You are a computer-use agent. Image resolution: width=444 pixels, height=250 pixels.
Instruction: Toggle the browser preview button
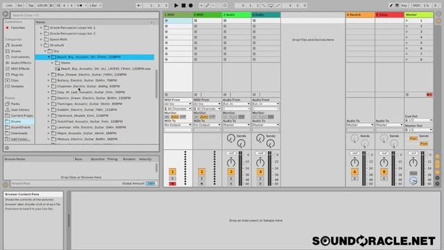tap(7, 148)
